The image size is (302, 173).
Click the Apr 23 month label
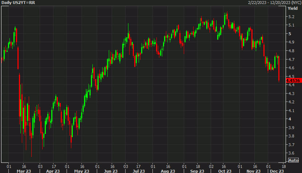[x=53, y=171]
